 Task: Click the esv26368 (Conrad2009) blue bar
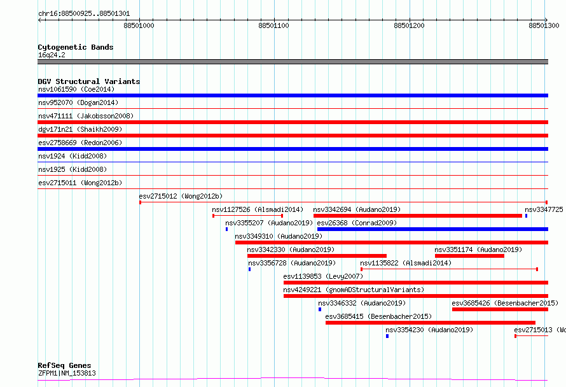pyautogui.click(x=433, y=229)
